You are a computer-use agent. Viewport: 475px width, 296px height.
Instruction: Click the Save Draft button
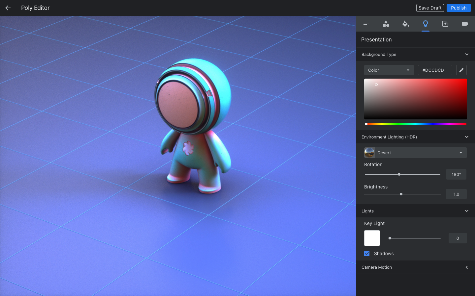tap(430, 8)
